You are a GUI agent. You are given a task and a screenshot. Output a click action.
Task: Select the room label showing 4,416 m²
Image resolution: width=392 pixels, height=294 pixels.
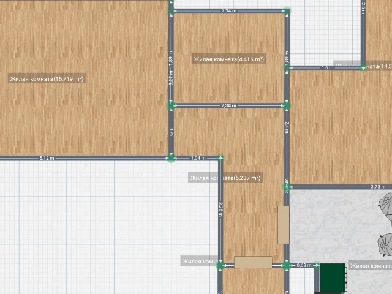pyautogui.click(x=228, y=59)
